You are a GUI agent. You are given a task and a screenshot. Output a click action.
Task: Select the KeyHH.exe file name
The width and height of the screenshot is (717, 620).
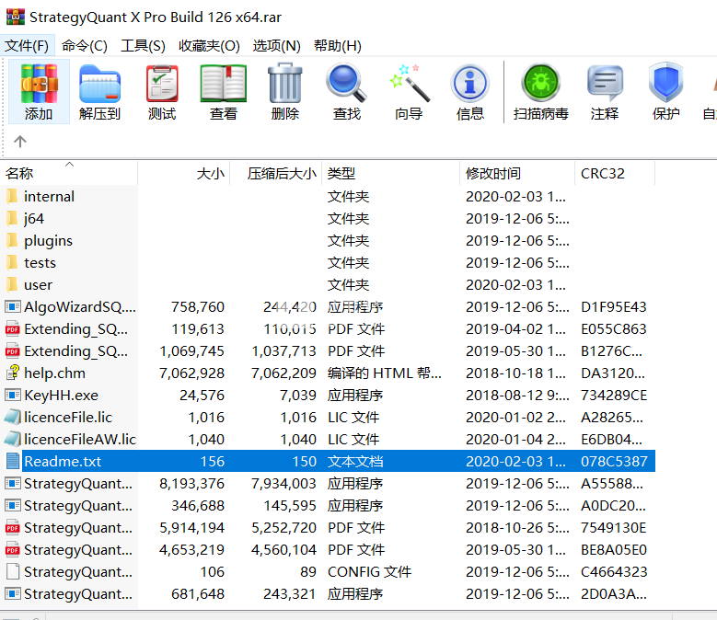[x=61, y=395]
